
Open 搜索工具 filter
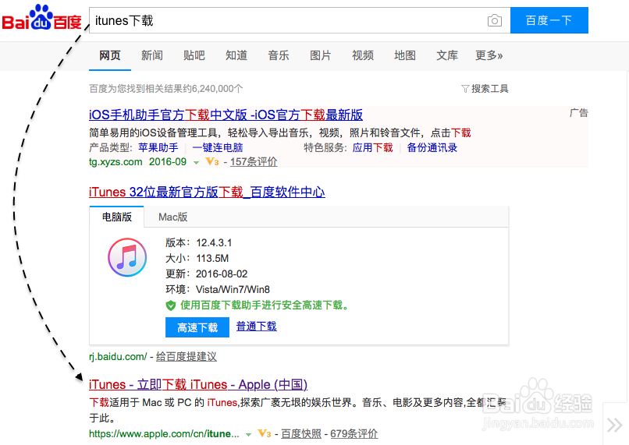tap(485, 89)
